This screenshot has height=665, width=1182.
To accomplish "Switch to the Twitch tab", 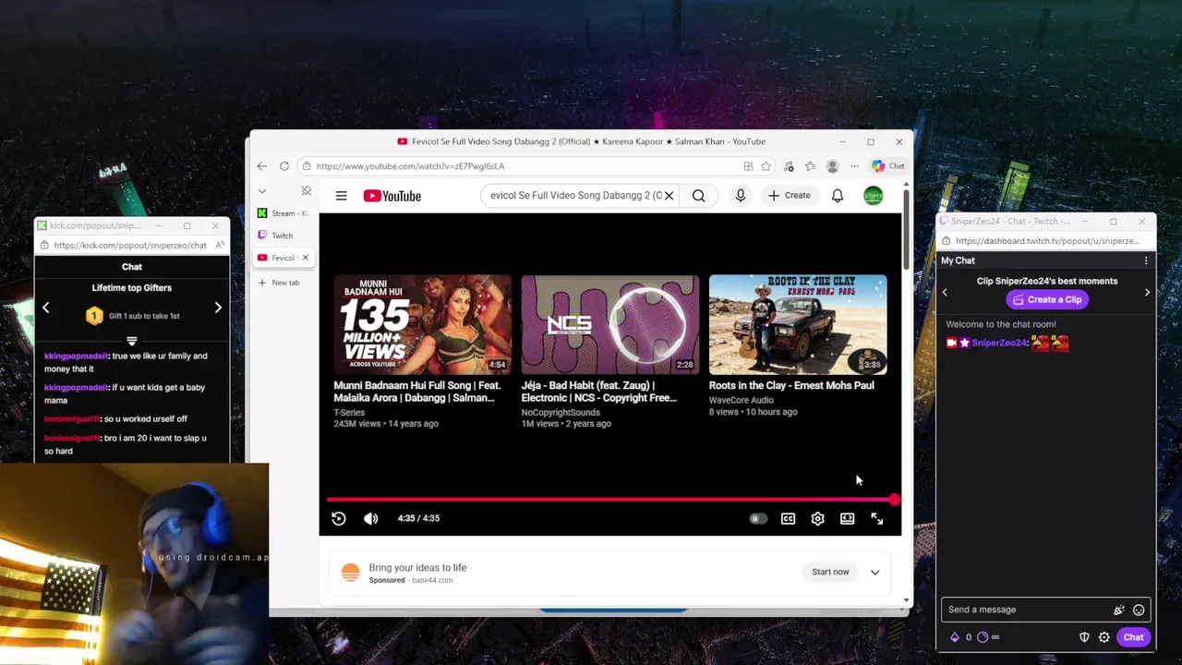I will coord(283,236).
